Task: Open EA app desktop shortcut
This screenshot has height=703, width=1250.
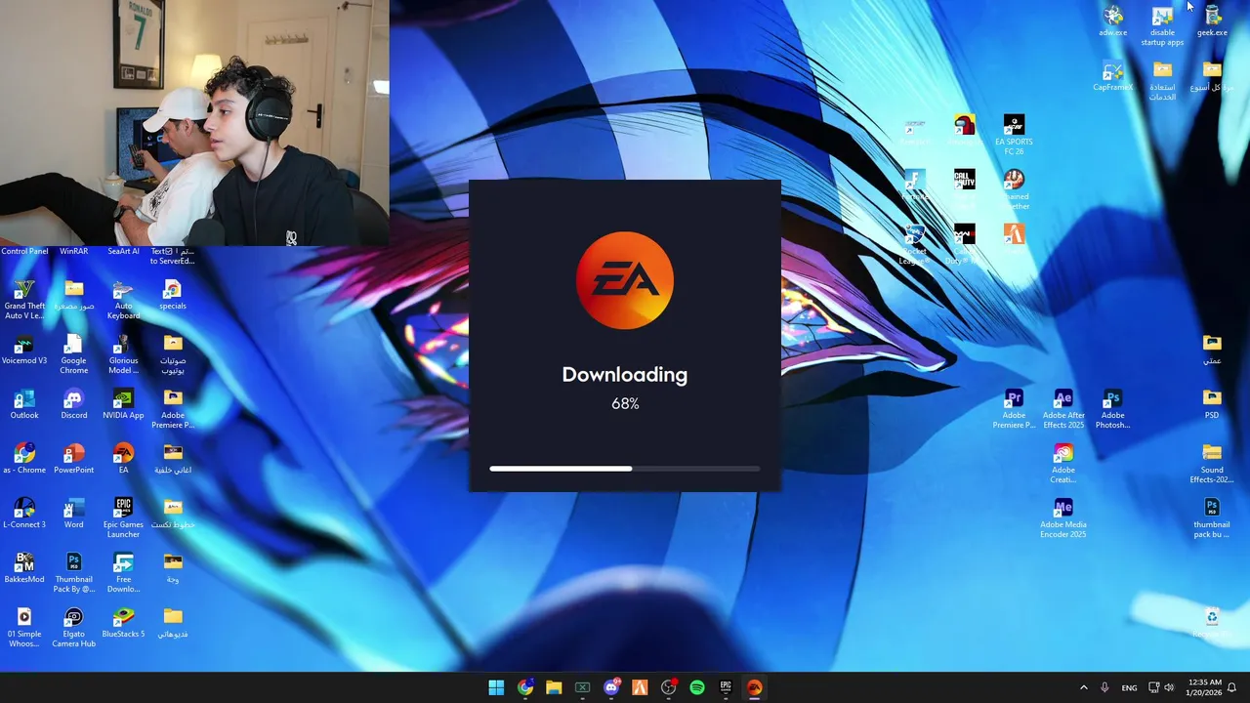Action: 123,459
